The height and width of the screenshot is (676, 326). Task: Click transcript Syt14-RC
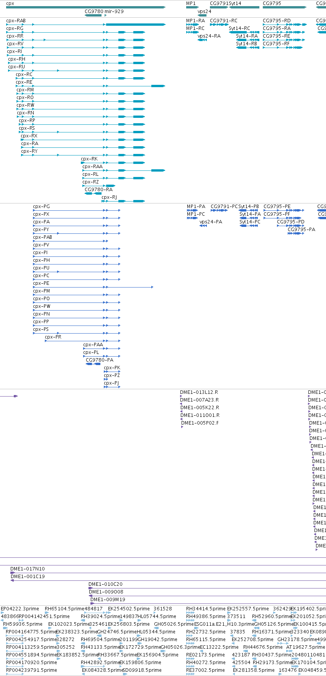(239, 28)
